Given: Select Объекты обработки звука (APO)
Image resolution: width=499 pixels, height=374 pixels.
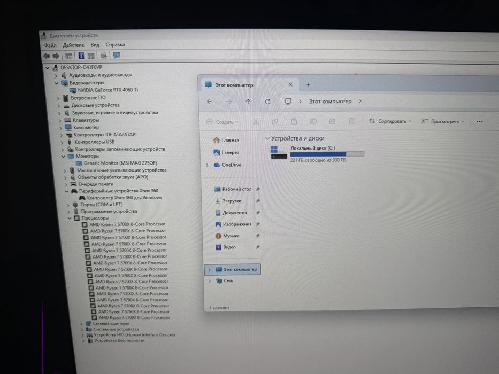Looking at the screenshot, I should click(x=113, y=177).
